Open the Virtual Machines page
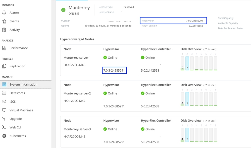Image resolution: width=251 pixels, height=148 pixels. (x=21, y=110)
